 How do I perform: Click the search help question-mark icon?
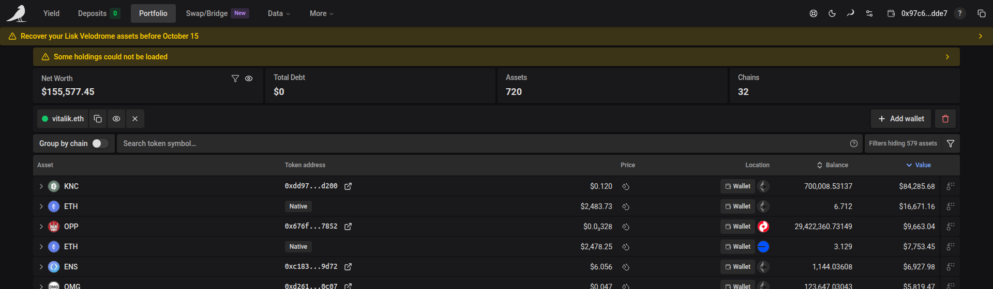854,143
